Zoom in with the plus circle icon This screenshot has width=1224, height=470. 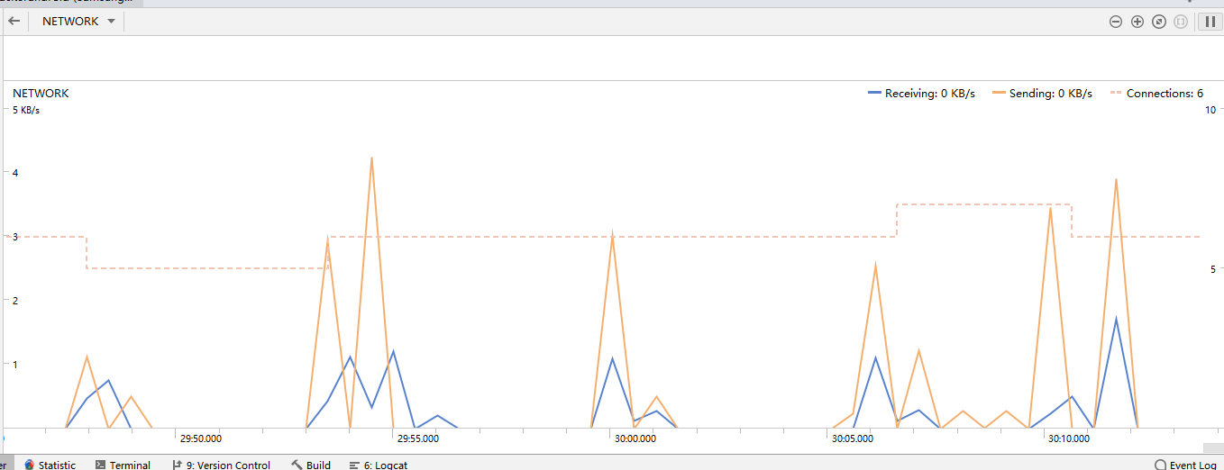click(x=1137, y=22)
